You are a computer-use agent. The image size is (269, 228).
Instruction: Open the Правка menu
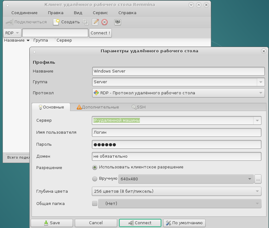pyautogui.click(x=56, y=13)
